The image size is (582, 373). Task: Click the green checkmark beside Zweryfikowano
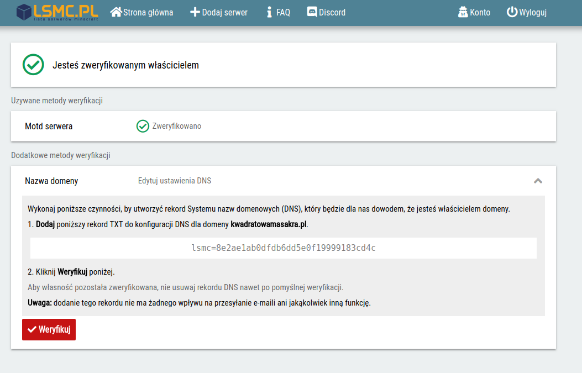point(143,126)
